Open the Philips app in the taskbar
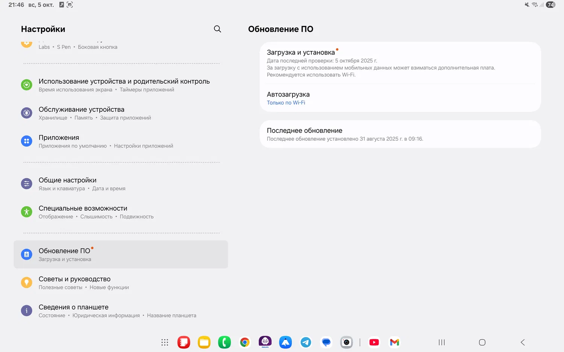The width and height of the screenshot is (564, 352). tap(265, 342)
